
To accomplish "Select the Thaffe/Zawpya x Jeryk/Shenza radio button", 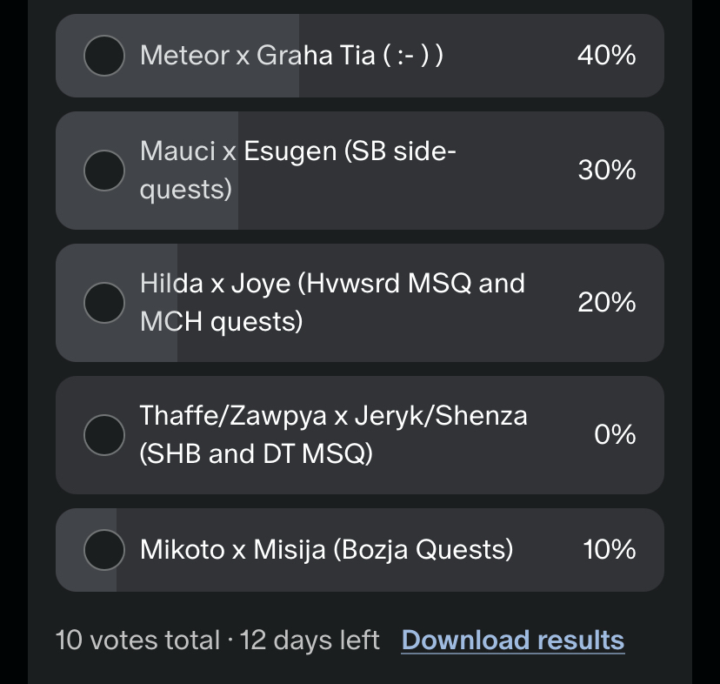I will pyautogui.click(x=104, y=435).
